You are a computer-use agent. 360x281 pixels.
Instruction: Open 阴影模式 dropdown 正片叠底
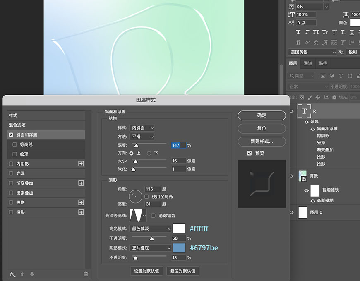150,248
